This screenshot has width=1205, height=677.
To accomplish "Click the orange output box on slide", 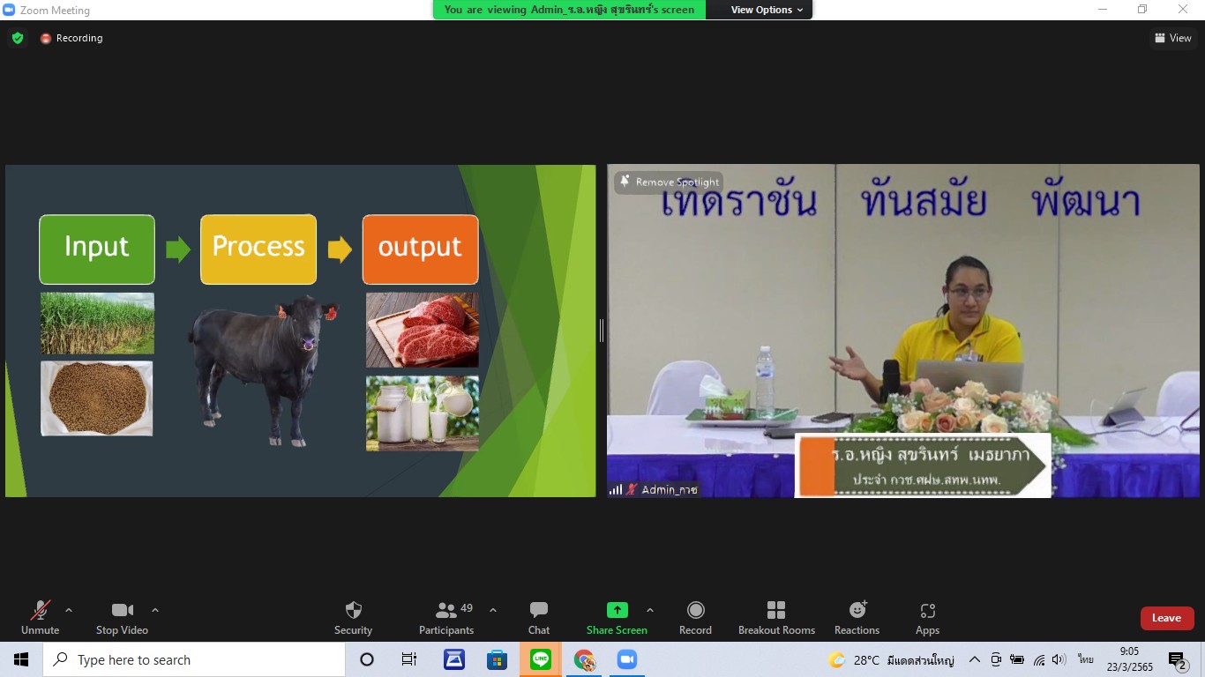I will click(420, 249).
